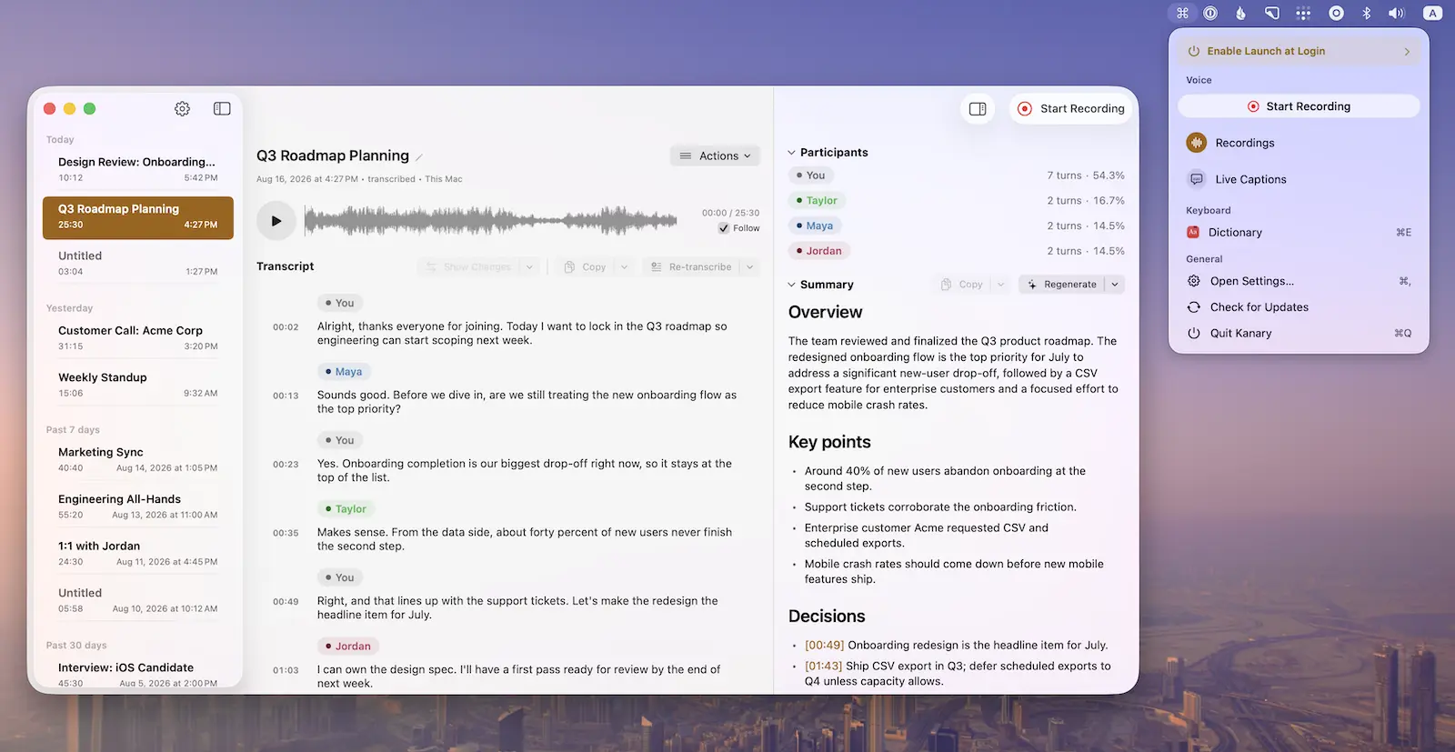Open settings gear in sidebar header
1455x752 pixels.
coord(182,108)
